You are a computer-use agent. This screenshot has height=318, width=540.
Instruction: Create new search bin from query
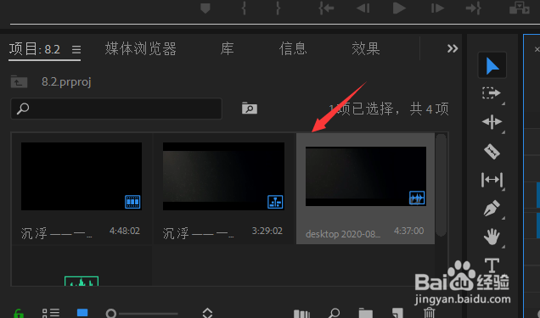[x=250, y=109]
